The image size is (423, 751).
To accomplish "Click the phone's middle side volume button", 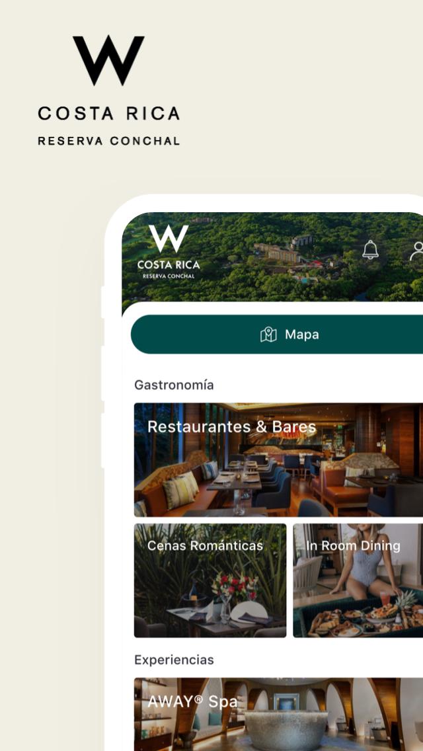I will pos(102,374).
